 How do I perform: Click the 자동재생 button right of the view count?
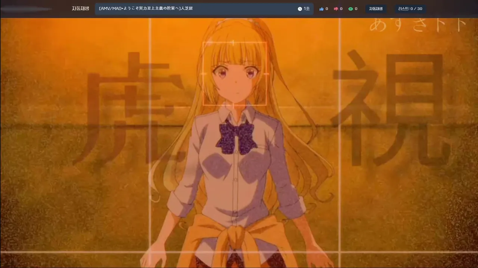coord(376,9)
